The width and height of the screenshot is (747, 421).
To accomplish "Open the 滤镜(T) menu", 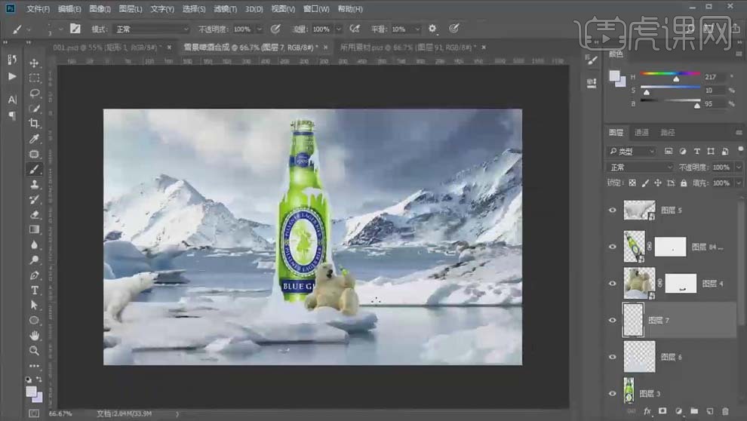I will coord(224,9).
